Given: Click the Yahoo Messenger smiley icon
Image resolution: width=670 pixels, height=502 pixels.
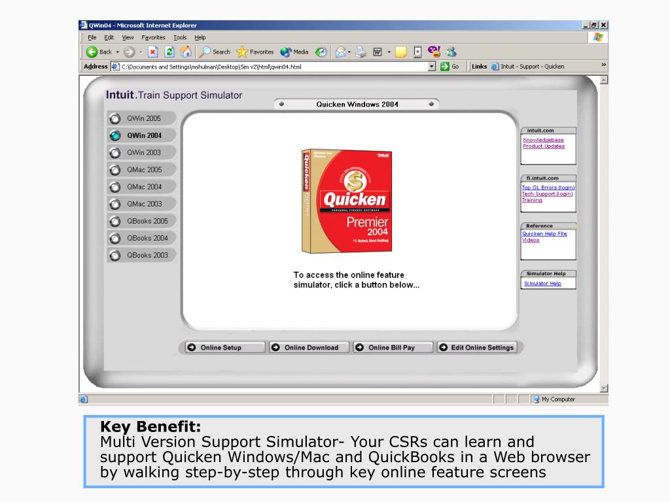Looking at the screenshot, I should [434, 52].
